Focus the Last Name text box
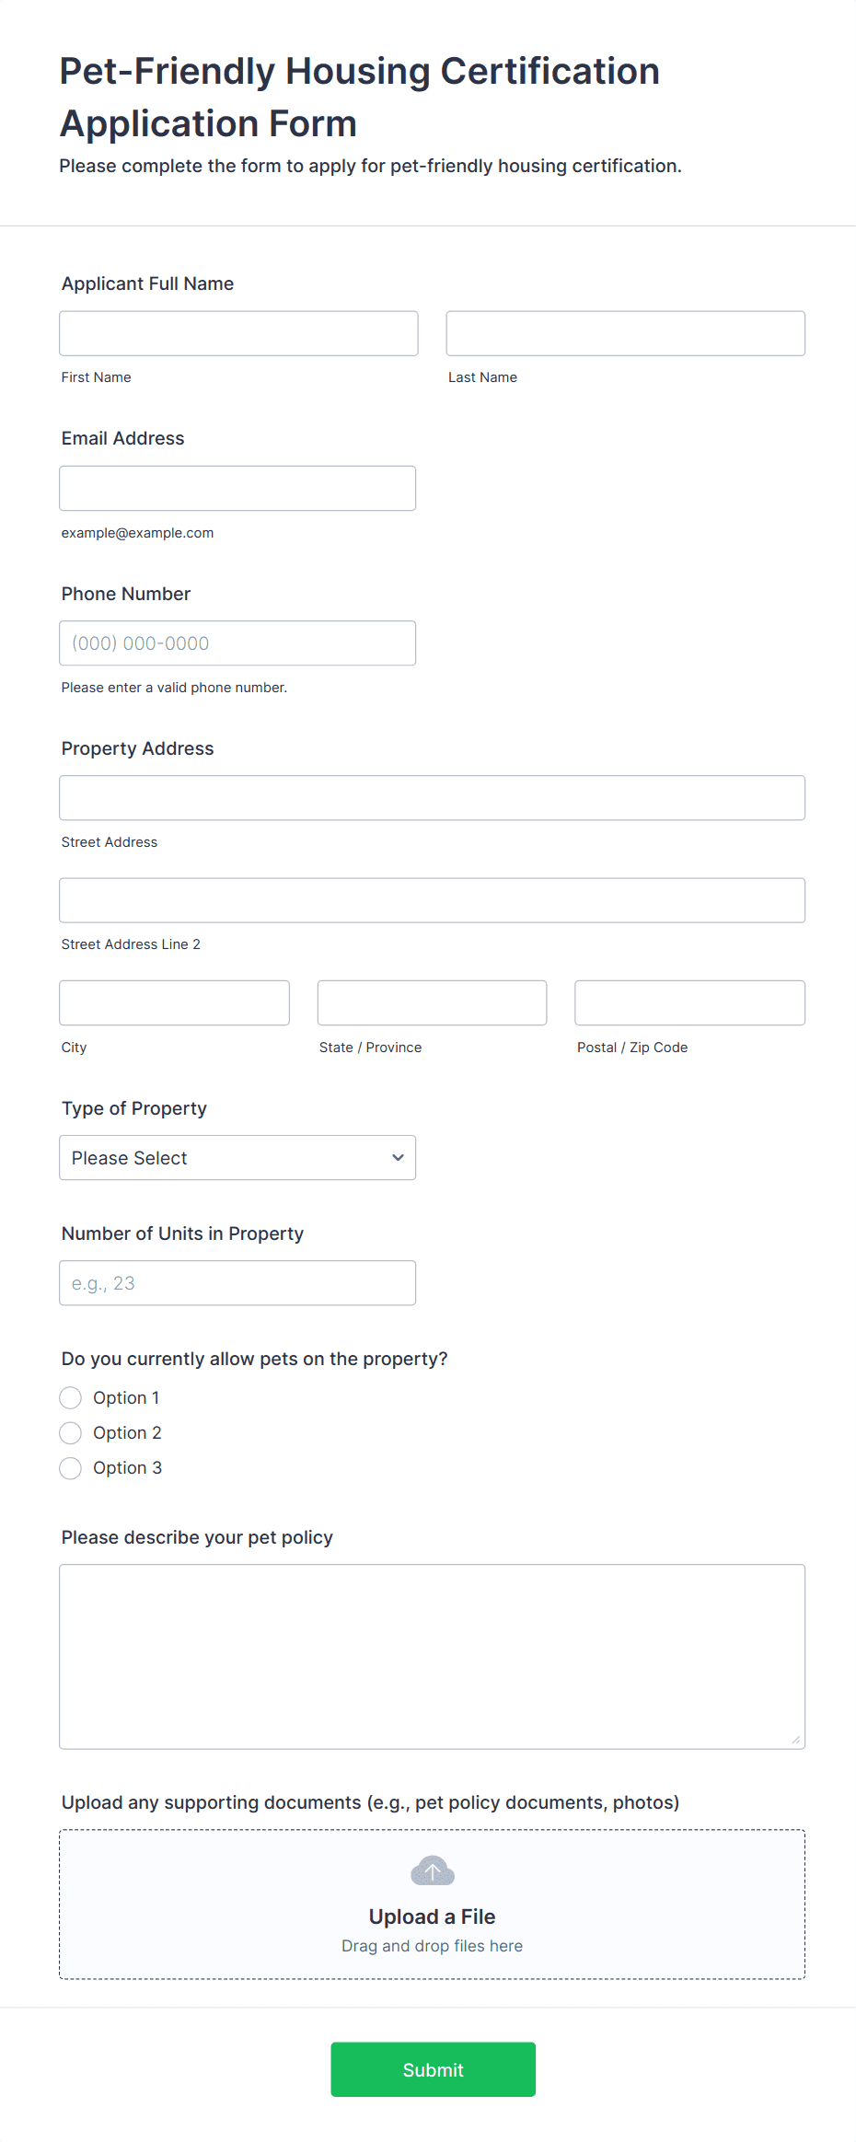 625,333
